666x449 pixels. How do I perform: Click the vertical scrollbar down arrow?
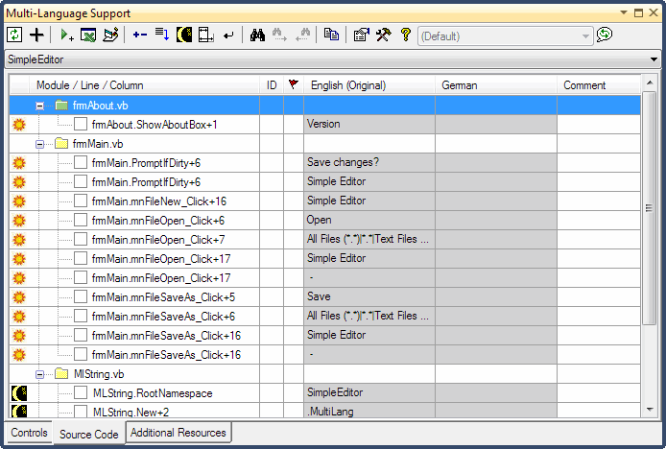click(x=650, y=410)
